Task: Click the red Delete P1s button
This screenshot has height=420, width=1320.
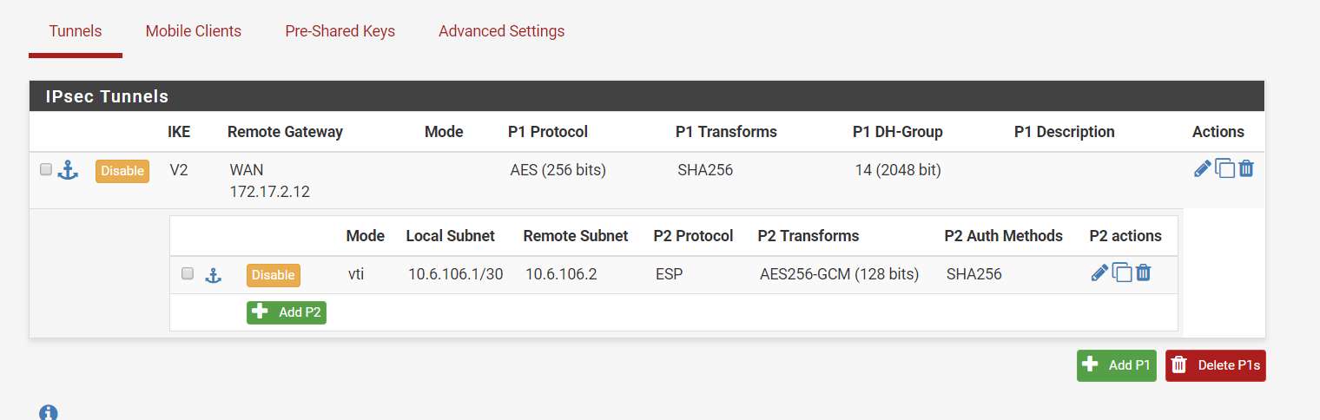Action: coord(1215,365)
